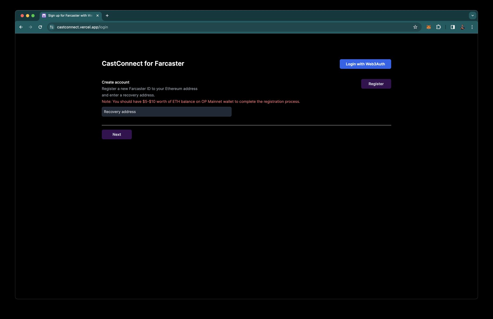
Task: Open the MetaMask fox extension
Action: coord(429,27)
